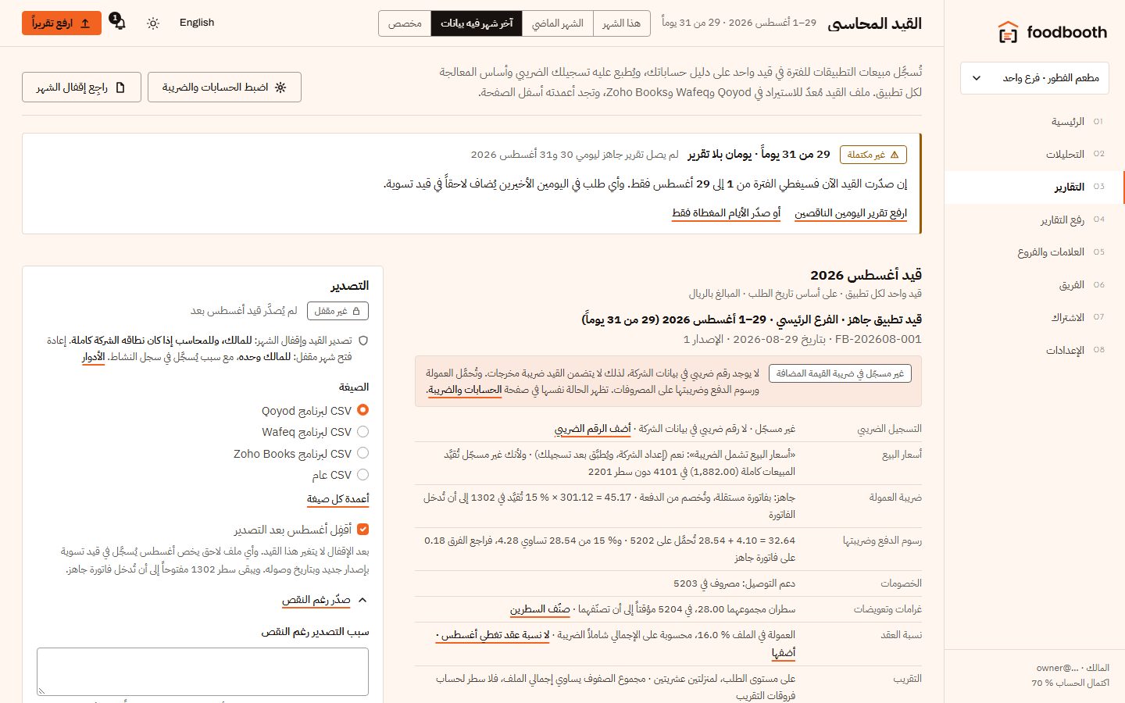Click the upload arrow icon in ارفع تقريراً
Screen dimensions: 1125x703
click(85, 23)
